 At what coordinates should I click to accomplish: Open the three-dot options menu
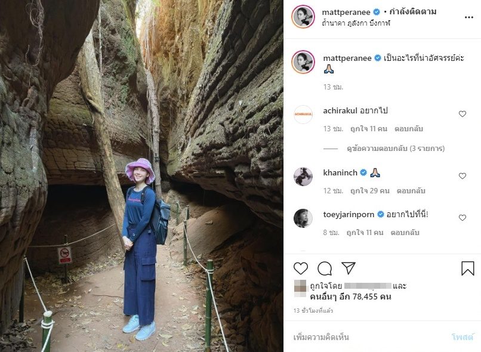[x=468, y=17]
